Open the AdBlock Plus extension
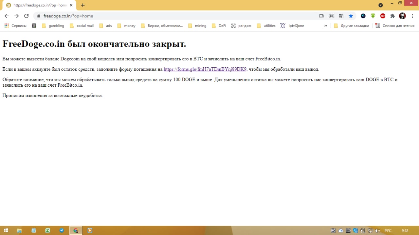The image size is (419, 235). pyautogui.click(x=383, y=16)
